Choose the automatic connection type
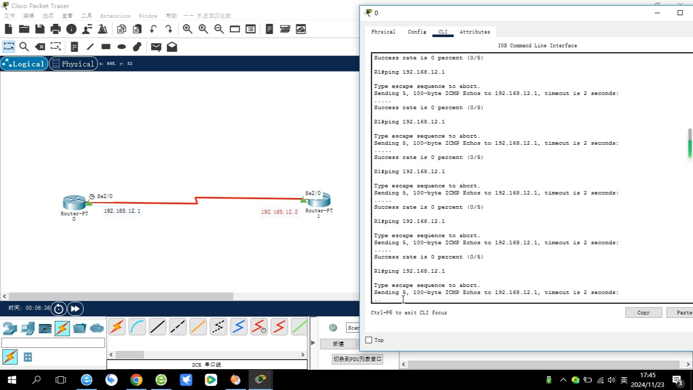Image resolution: width=693 pixels, height=390 pixels. 117,327
